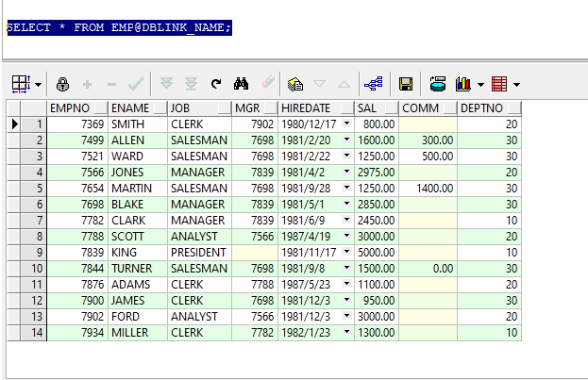Click the SAL column header
Viewport: 588px width, 380px height.
point(377,107)
